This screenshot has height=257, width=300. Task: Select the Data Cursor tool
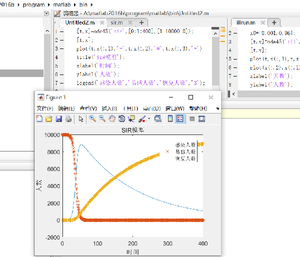(131, 118)
